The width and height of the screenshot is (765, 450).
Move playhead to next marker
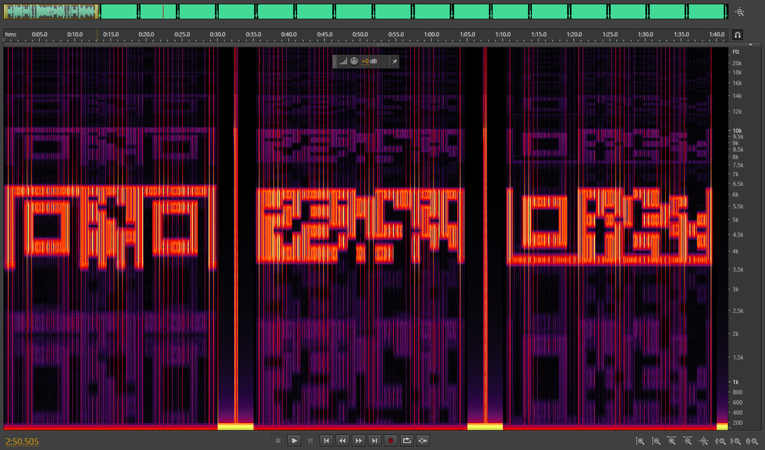tap(375, 441)
